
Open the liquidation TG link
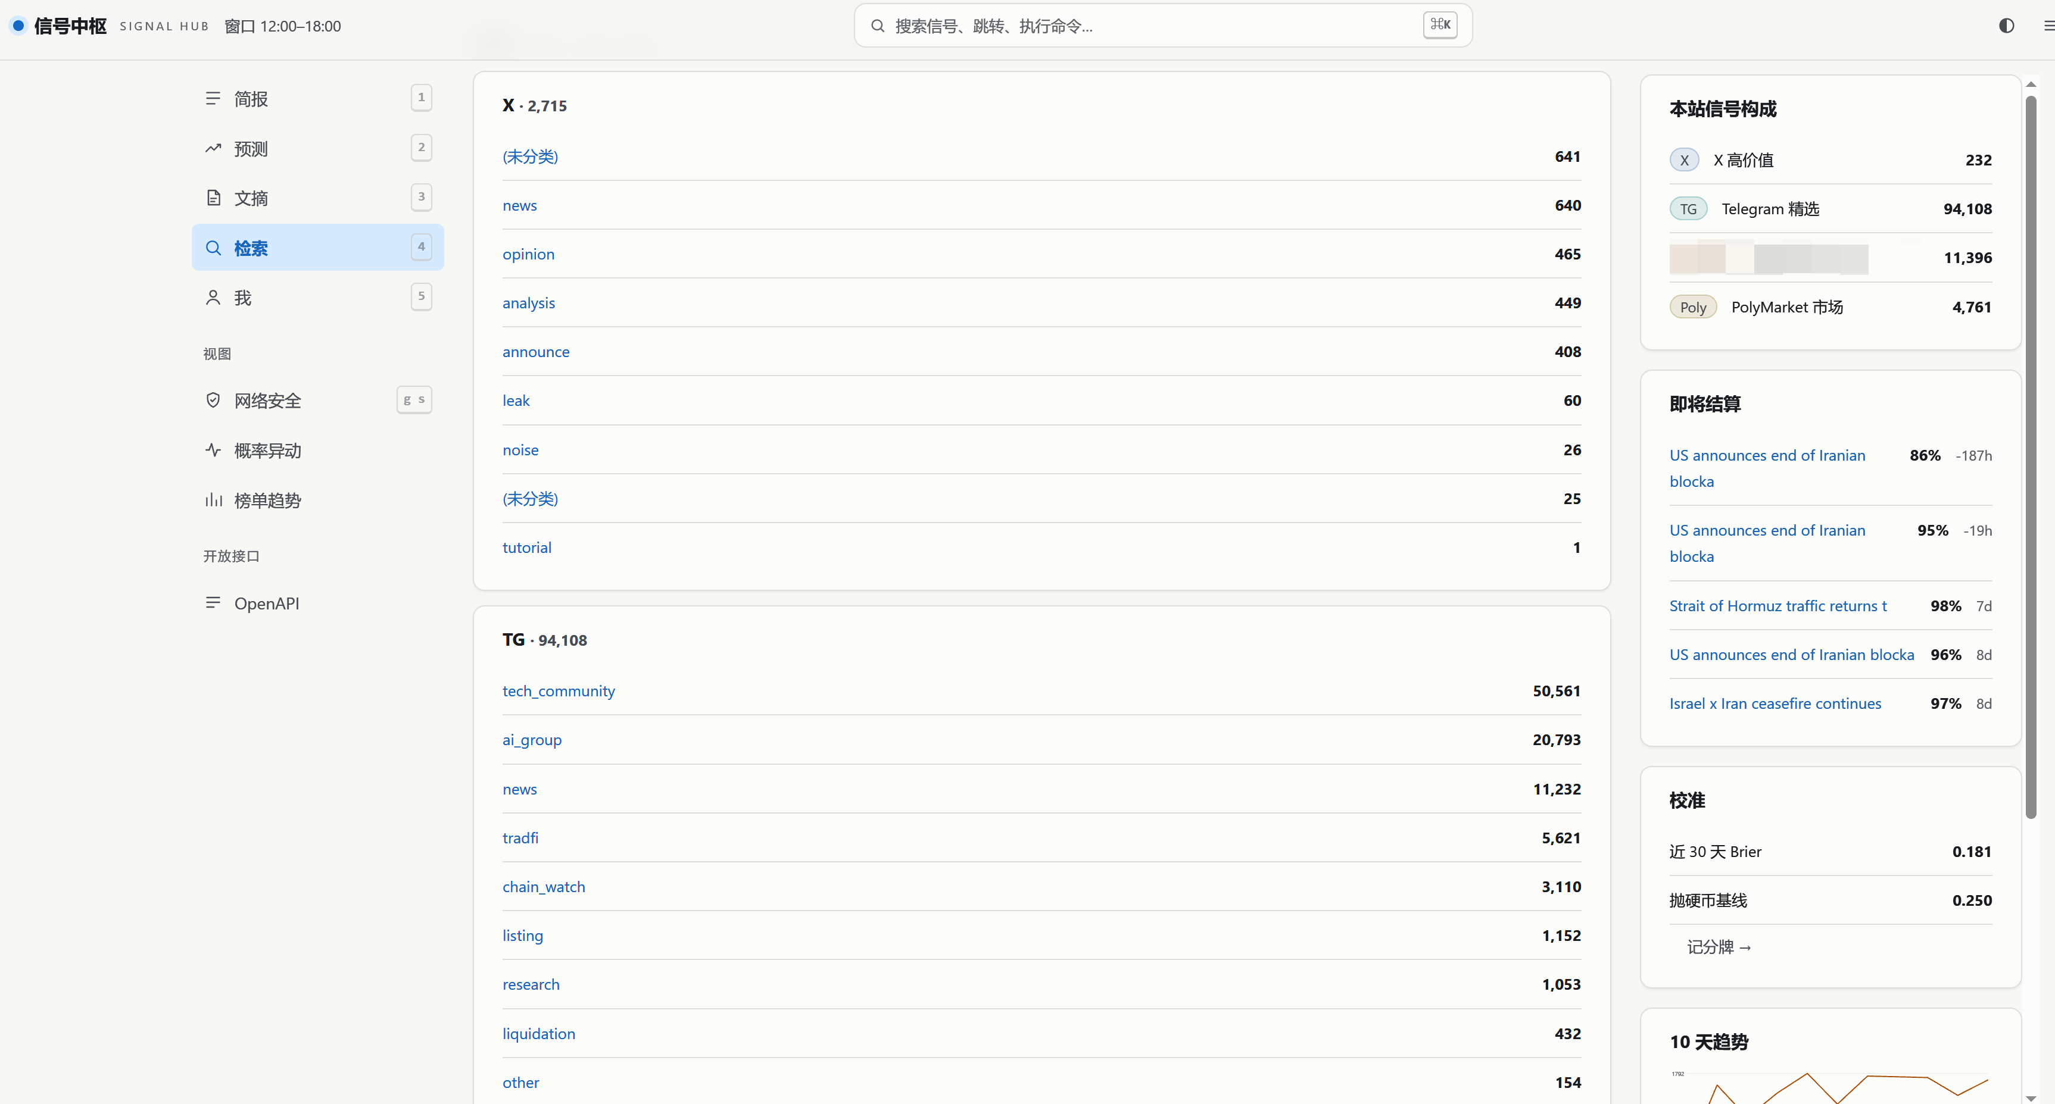click(538, 1034)
